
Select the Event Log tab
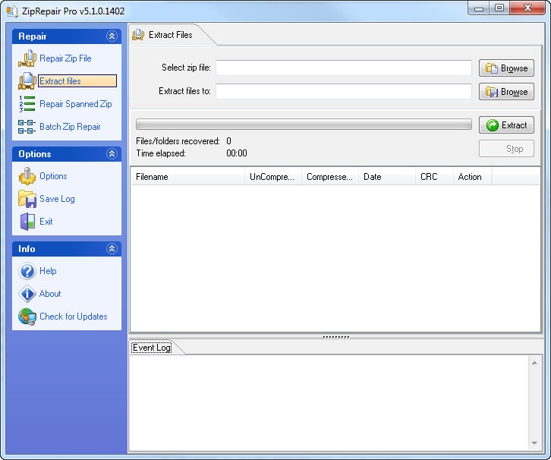(x=152, y=348)
